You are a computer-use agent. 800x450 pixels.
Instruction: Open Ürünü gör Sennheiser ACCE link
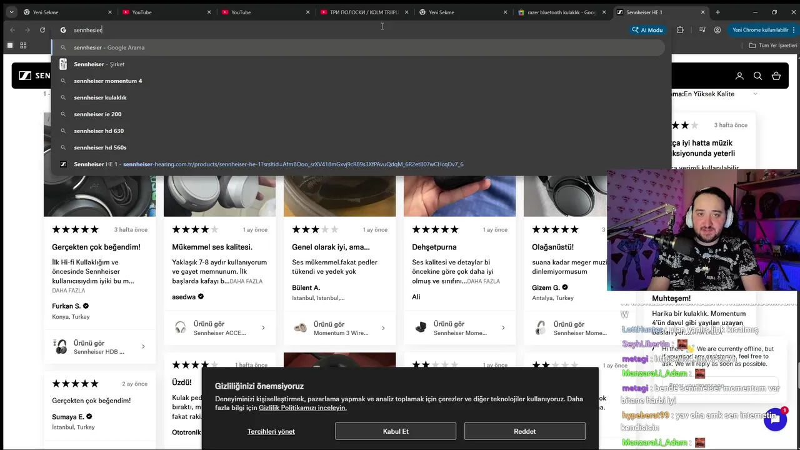[219, 328]
